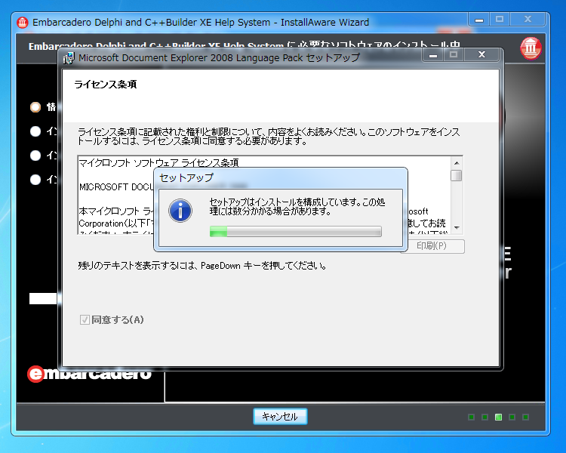Image resolution: width=566 pixels, height=453 pixels.
Task: Click the last dark green step indicator square
Action: [x=525, y=418]
